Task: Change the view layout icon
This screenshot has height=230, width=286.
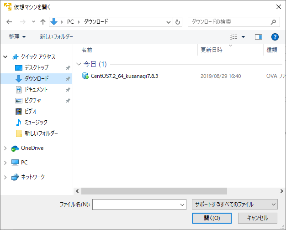Action: pyautogui.click(x=233, y=37)
